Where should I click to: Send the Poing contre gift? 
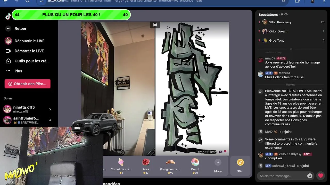[170, 166]
